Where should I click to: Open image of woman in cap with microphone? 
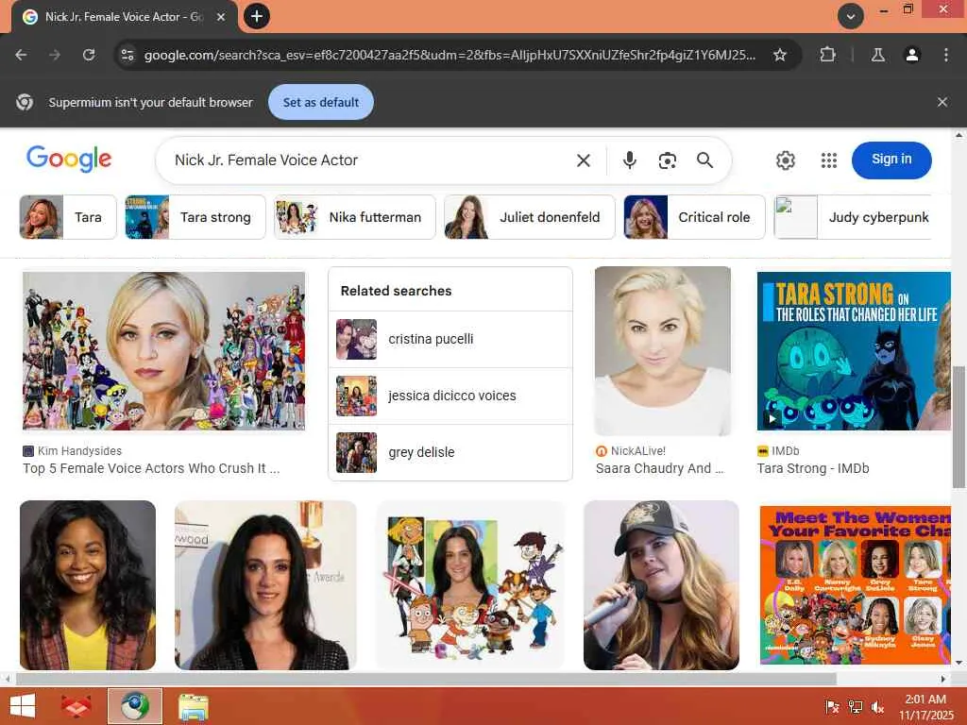tap(661, 585)
